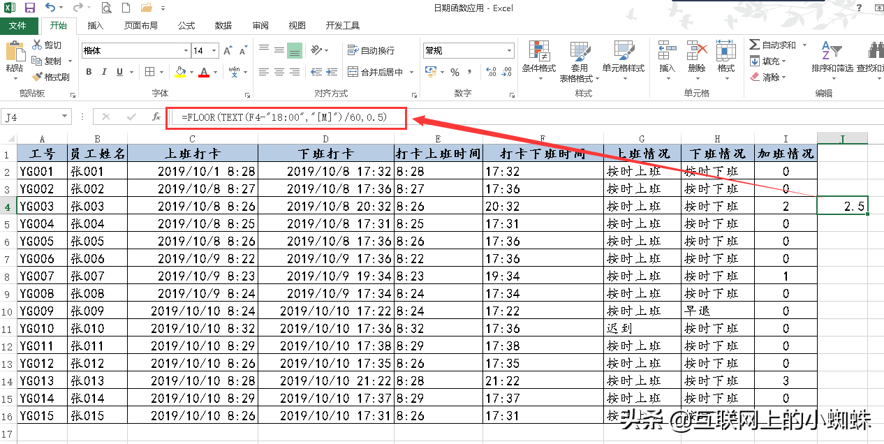Image resolution: width=884 pixels, height=444 pixels.
Task: Select the cell containing YG013
Action: click(x=42, y=380)
